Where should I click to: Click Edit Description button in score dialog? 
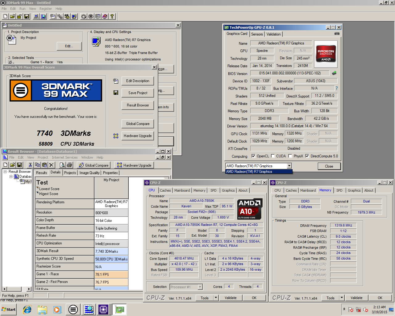pyautogui.click(x=138, y=81)
